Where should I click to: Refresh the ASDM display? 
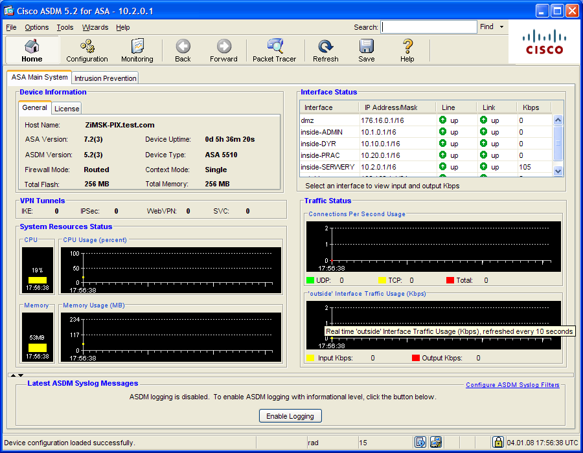point(326,50)
